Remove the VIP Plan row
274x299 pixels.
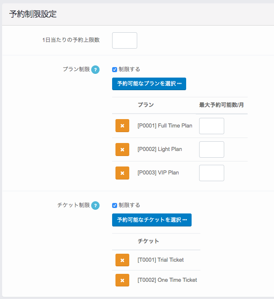point(122,173)
